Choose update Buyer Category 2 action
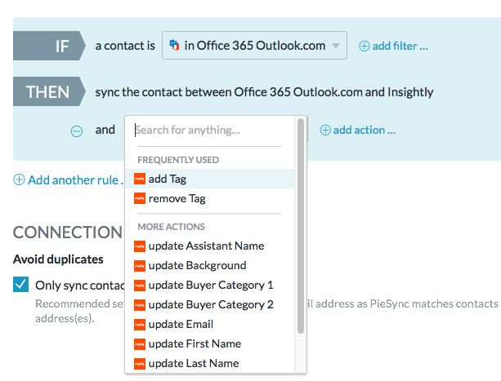The width and height of the screenshot is (501, 381). (209, 304)
